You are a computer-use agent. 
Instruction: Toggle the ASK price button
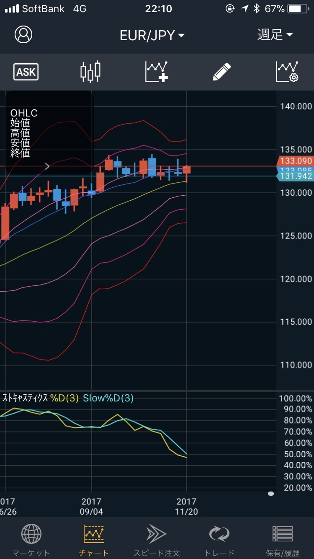click(26, 72)
